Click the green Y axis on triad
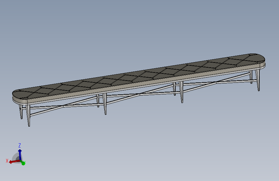This screenshot has width=279, height=181. click(x=23, y=163)
